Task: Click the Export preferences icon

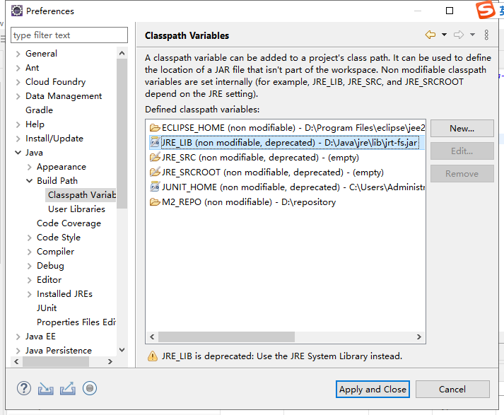Action: (x=68, y=388)
